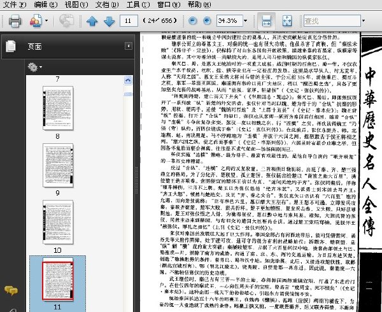Open the find box dropdown arrow
Viewport: 382px width, 312px height.
tap(364, 21)
